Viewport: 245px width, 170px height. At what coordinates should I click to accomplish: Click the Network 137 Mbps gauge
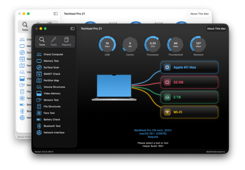tap(198, 45)
